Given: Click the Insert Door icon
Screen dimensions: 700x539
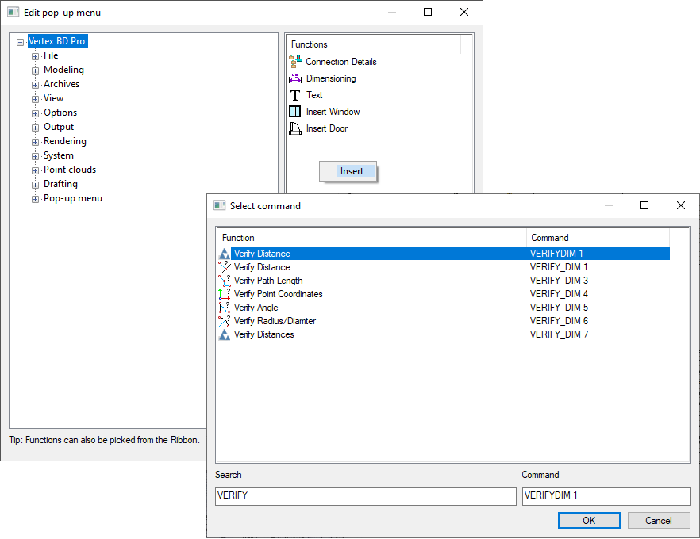Looking at the screenshot, I should (295, 128).
